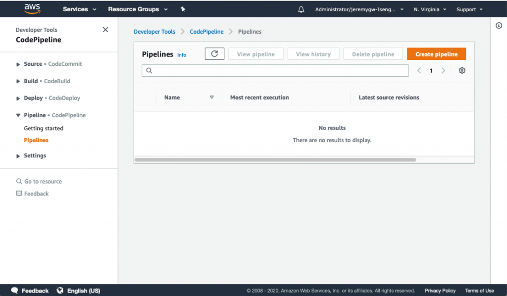Click the Most recent execution column header
The width and height of the screenshot is (507, 296).
pyautogui.click(x=259, y=98)
